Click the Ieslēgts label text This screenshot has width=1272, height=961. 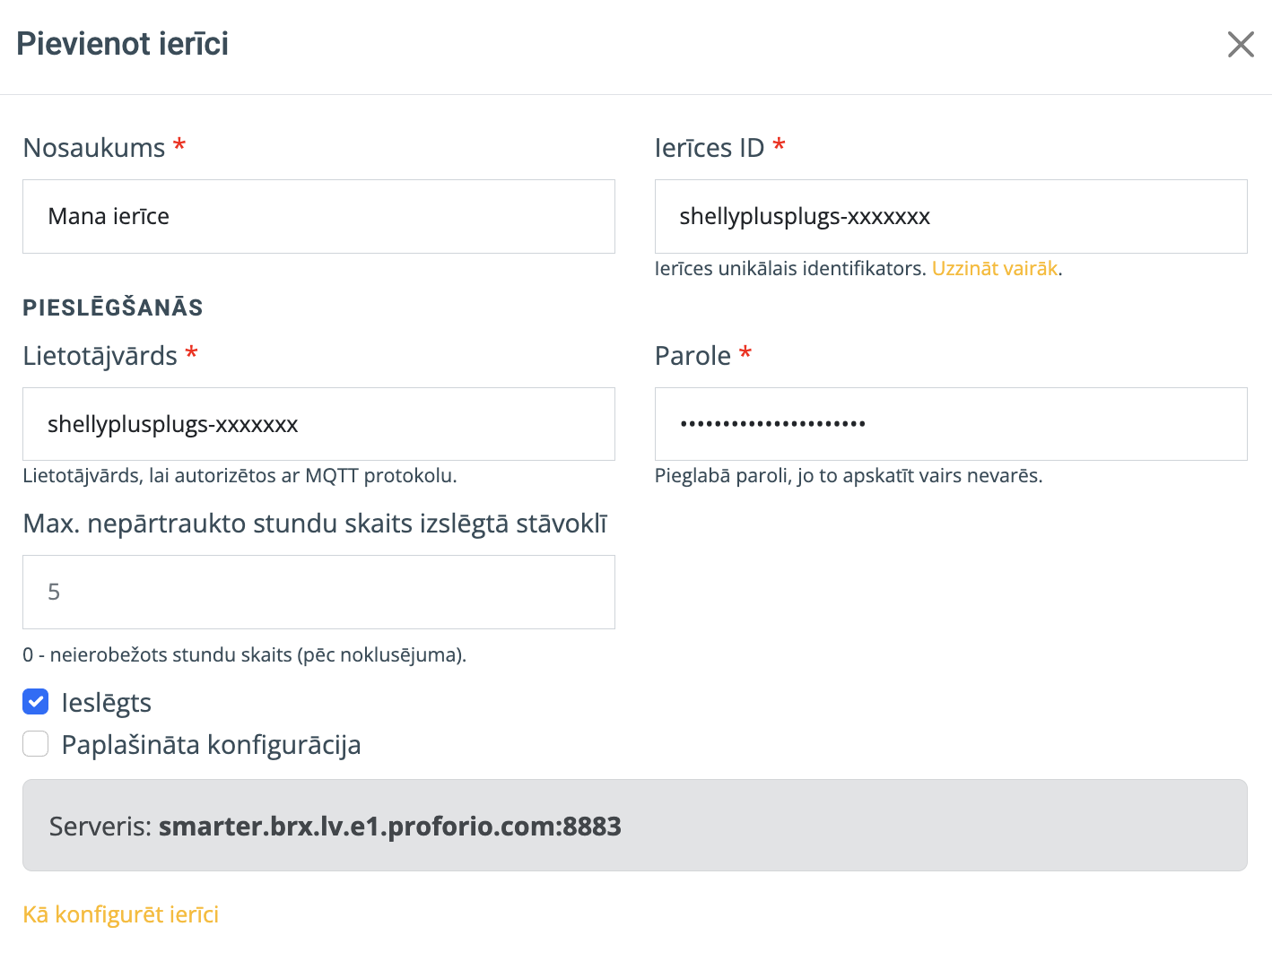(106, 703)
